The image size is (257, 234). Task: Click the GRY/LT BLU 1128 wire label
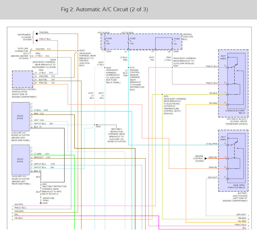tap(44, 164)
